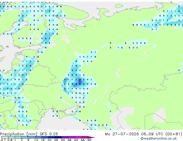This screenshot has width=183, height=141.
Task: Click the 'Mo 27-07-2026' date text
Action: [x=122, y=134]
